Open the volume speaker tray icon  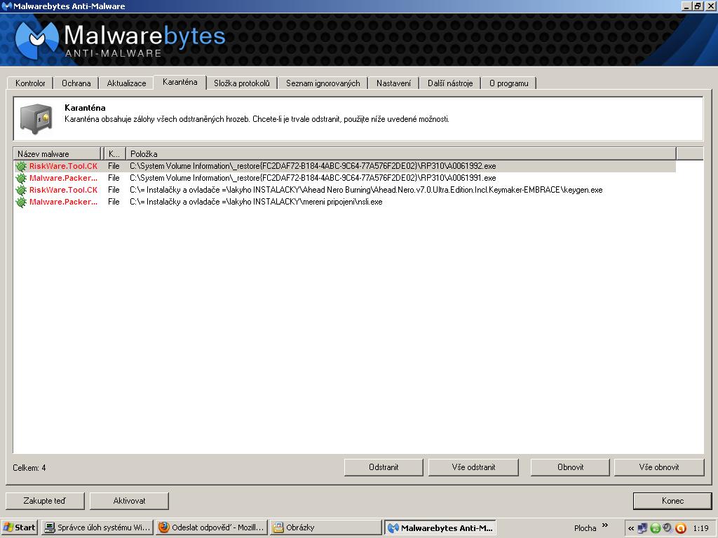(668, 528)
